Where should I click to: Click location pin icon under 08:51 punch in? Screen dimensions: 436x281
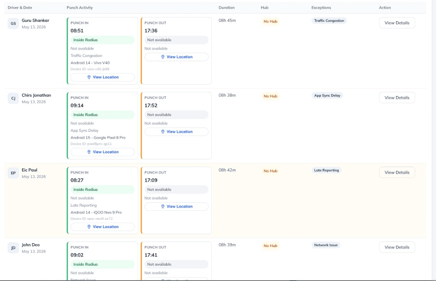click(x=89, y=77)
